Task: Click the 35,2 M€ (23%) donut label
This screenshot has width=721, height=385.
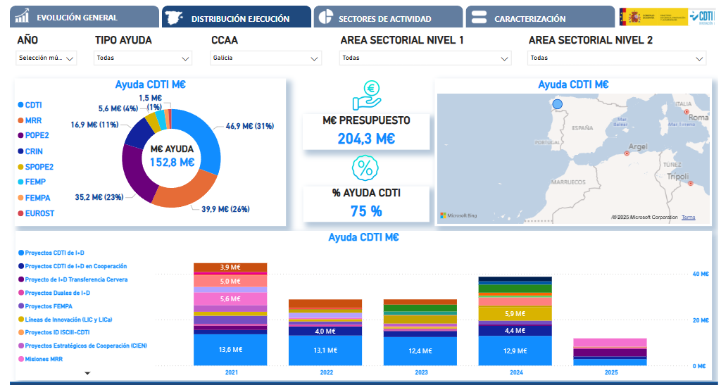Action: (x=99, y=197)
